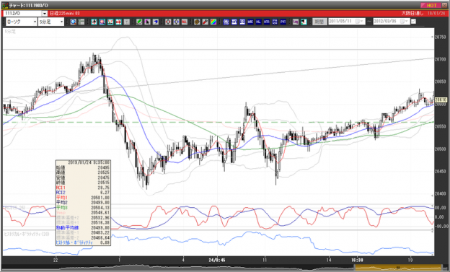Screen dimensions: 450x272
Task: Open the gear settings toolbar icon
Action: point(197,22)
